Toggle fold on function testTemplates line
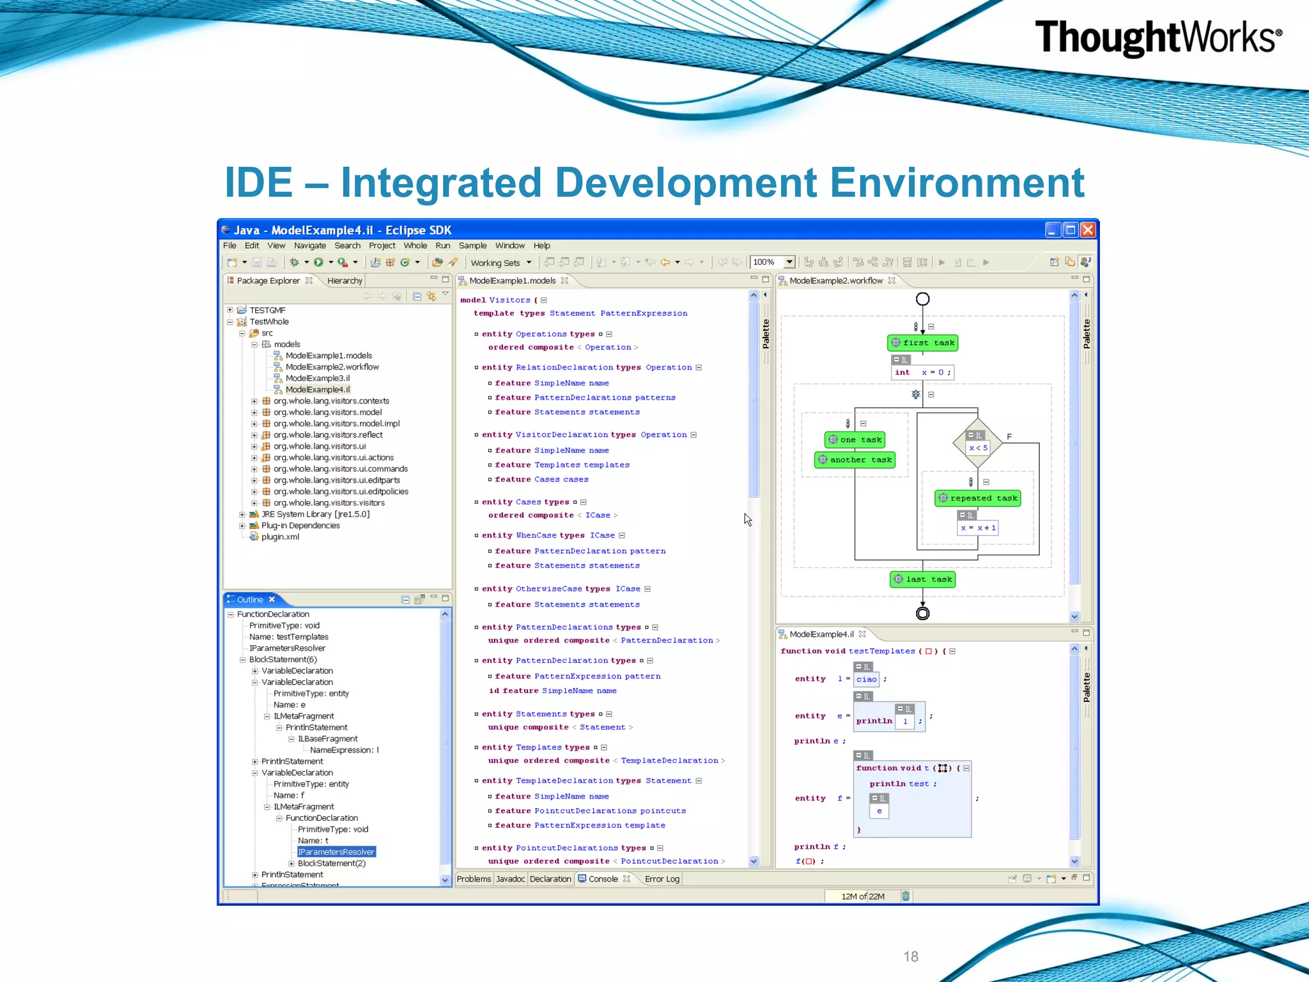The image size is (1309, 982). [952, 651]
